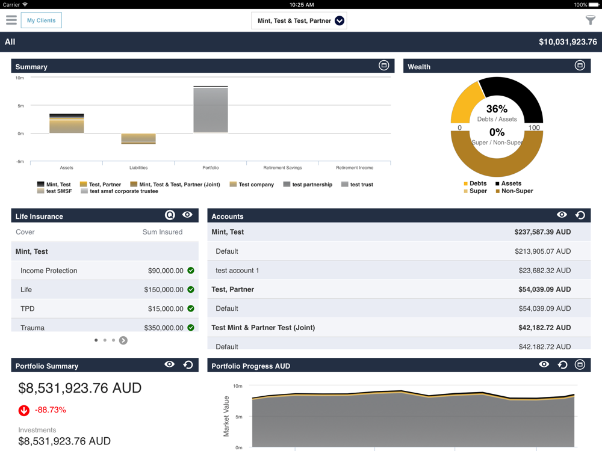Viewport: 602px width, 451px height.
Task: Open My Clients list
Action: [x=41, y=20]
